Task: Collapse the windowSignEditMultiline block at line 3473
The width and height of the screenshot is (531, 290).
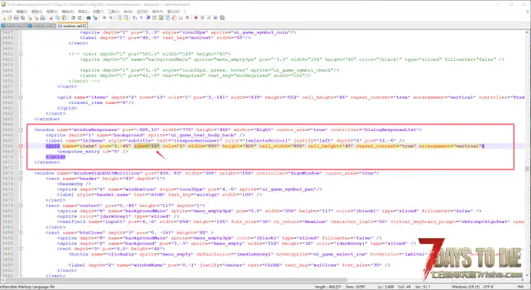Action: (x=20, y=173)
